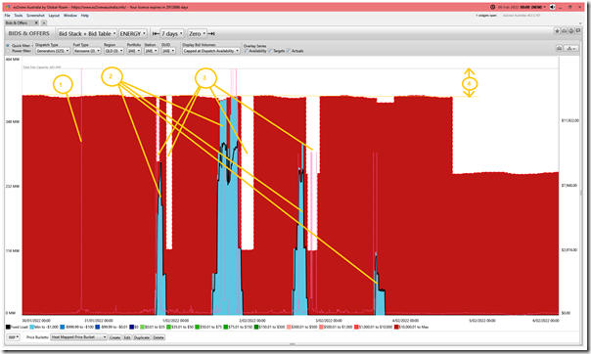591x354 pixels.
Task: Open the Layout menu
Action: pos(54,16)
